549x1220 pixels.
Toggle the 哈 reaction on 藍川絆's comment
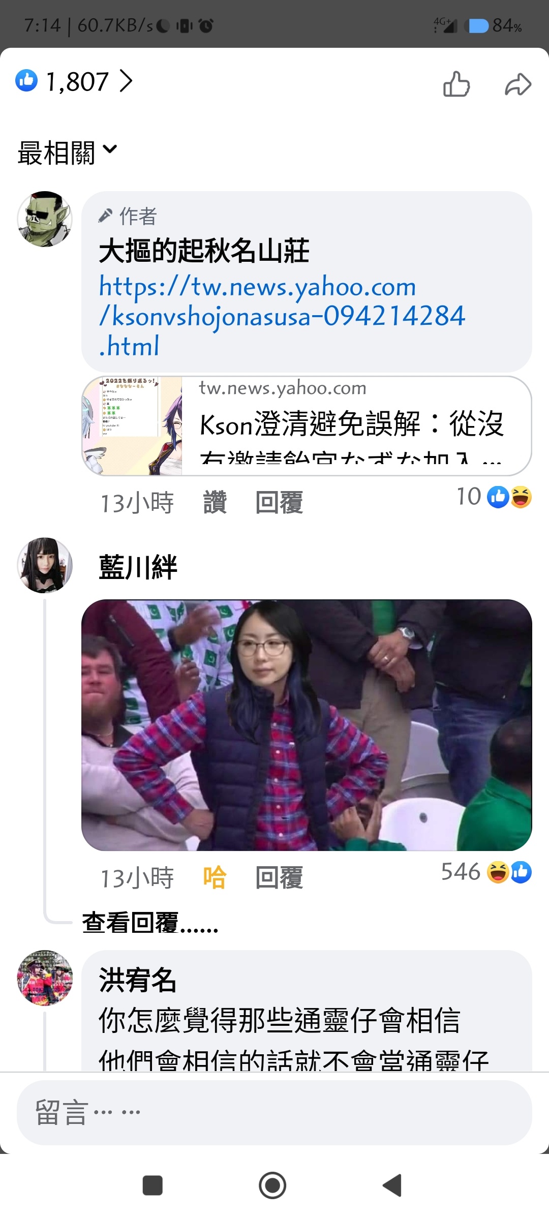click(215, 878)
